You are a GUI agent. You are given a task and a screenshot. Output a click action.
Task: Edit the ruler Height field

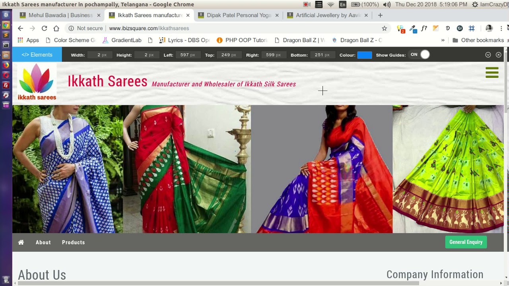[x=147, y=55]
